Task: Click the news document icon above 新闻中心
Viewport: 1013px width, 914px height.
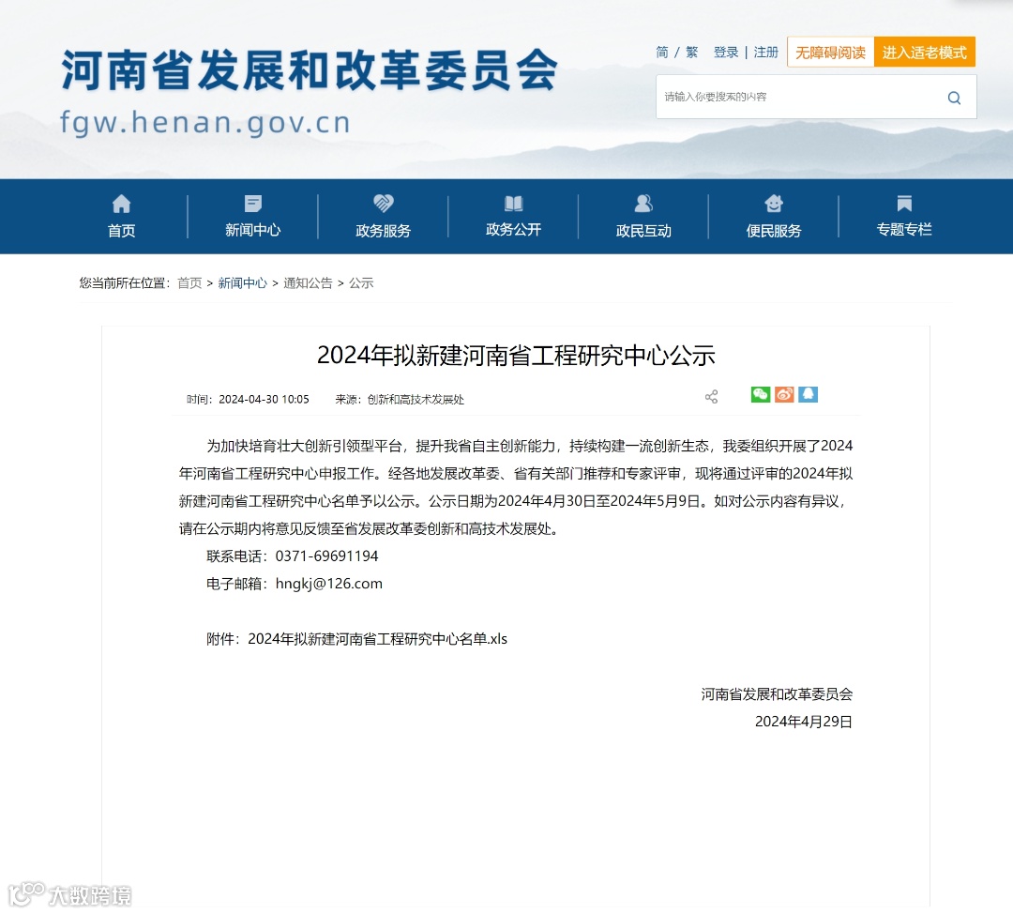Action: pos(253,204)
